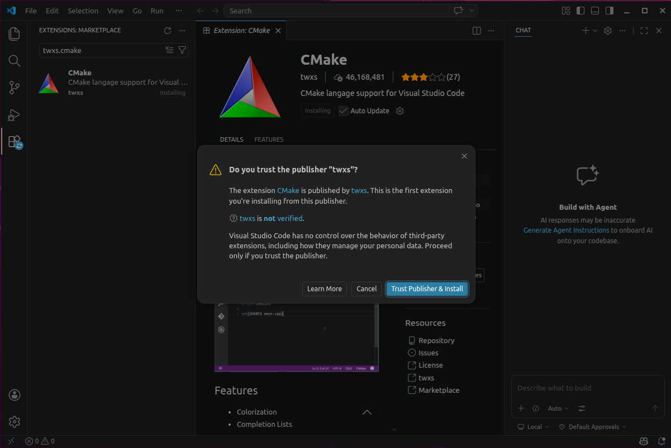Open the Go menu
The image size is (671, 448).
tap(137, 11)
